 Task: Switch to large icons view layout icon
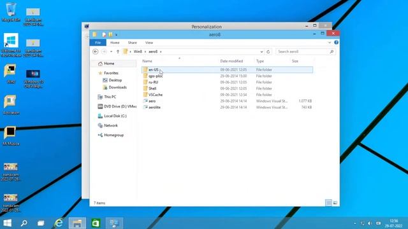[335, 203]
